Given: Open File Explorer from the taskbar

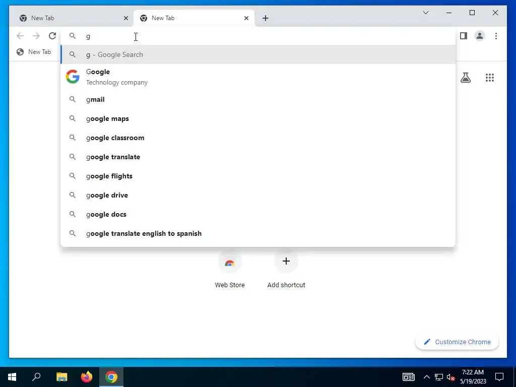Looking at the screenshot, I should coord(61,377).
